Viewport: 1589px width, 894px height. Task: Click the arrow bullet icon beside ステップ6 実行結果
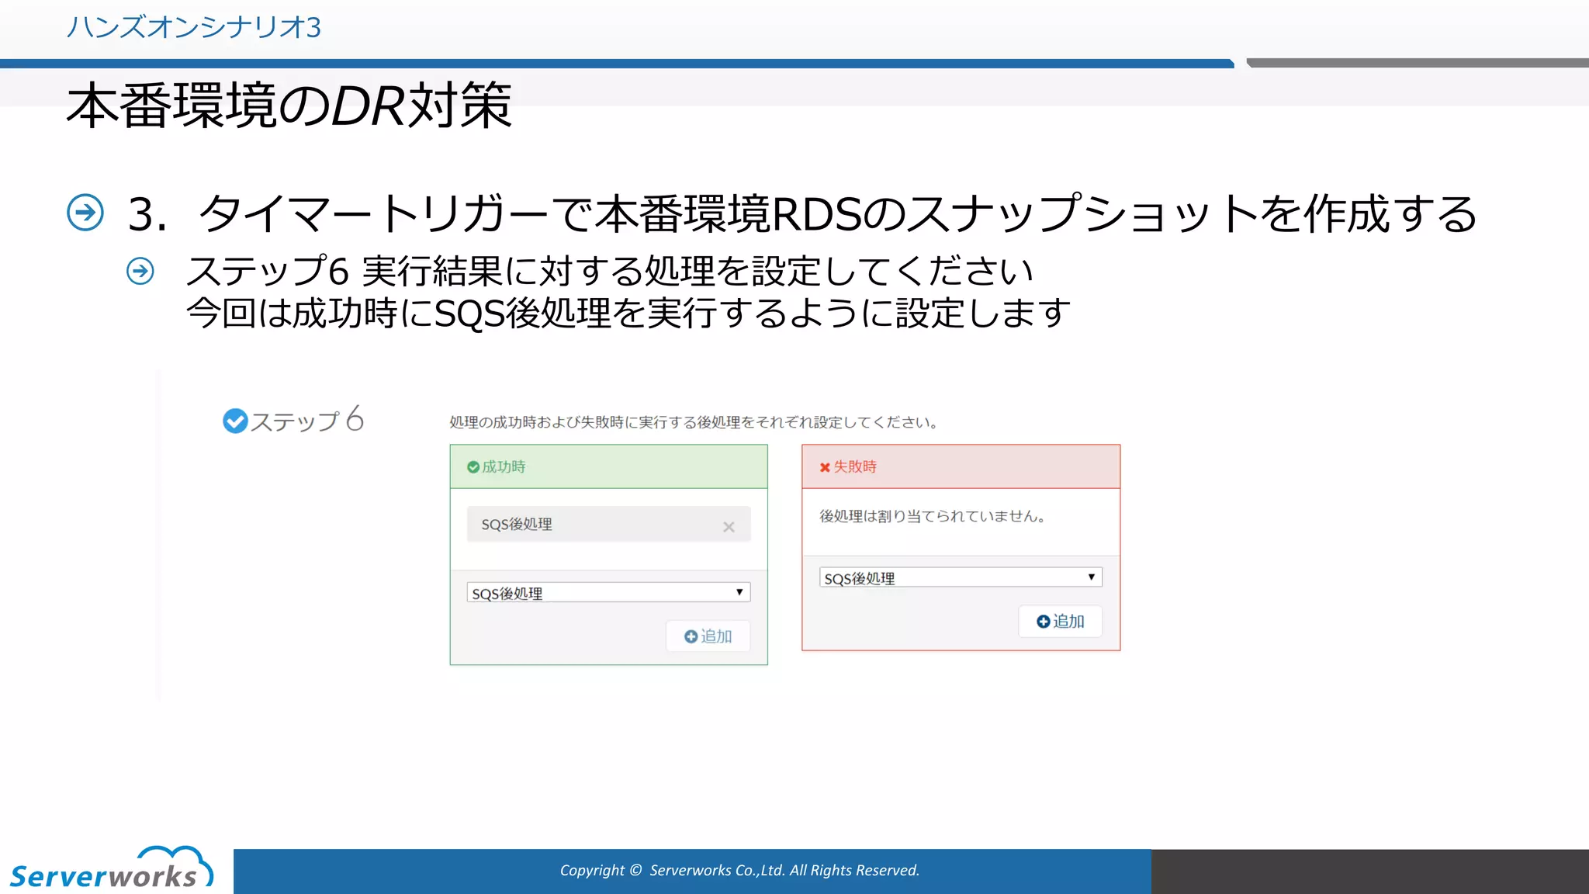(x=140, y=271)
